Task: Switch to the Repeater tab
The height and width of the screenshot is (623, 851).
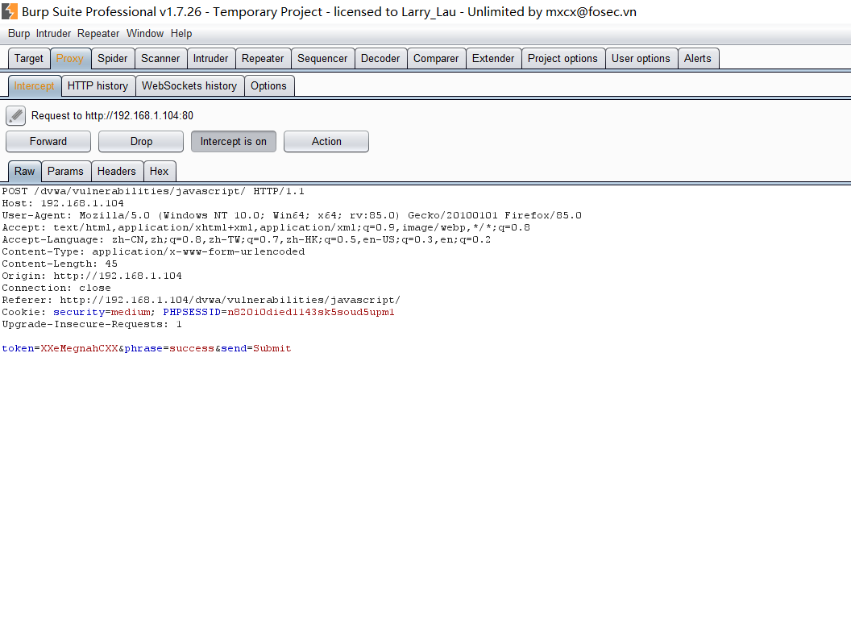Action: pyautogui.click(x=263, y=58)
